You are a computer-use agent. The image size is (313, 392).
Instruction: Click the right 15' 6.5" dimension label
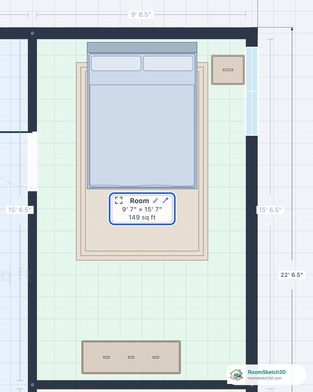[270, 210]
